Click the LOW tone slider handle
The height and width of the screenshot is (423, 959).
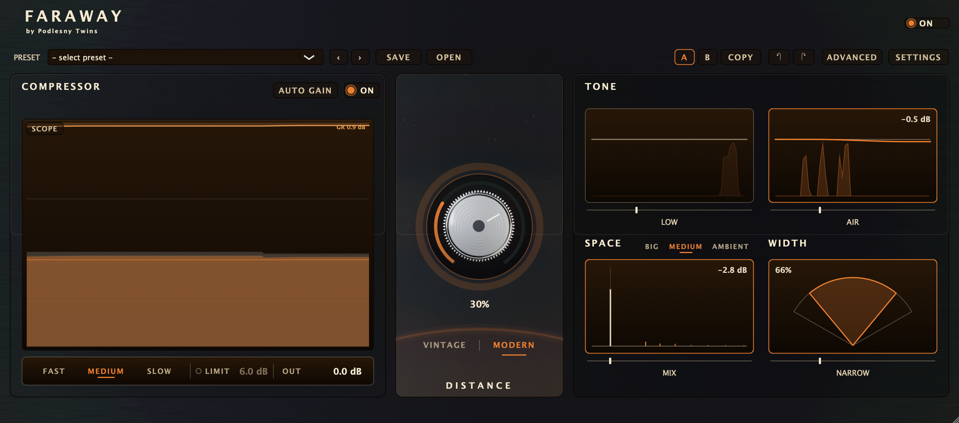click(x=637, y=210)
